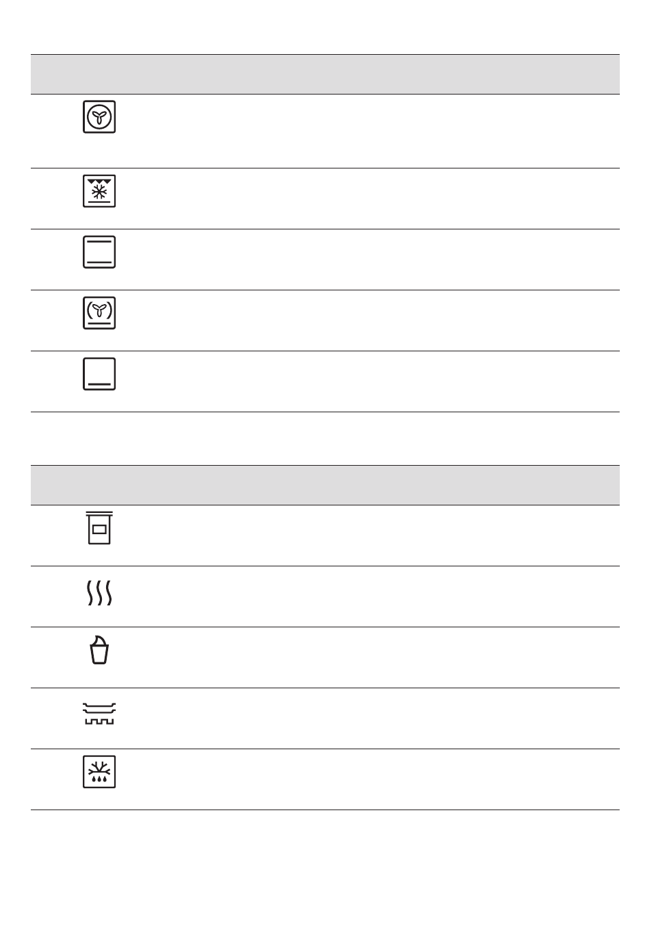This screenshot has height=941, width=650.
Task: Click the Conventional Cooking top-and-bottom heat icon
Action: click(x=99, y=252)
